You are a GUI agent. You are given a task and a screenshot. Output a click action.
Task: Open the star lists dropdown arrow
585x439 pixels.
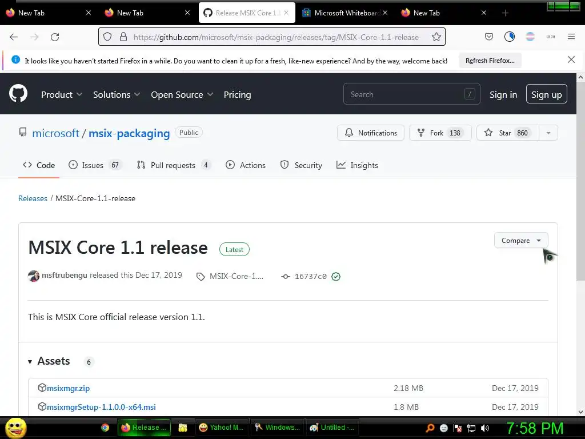(x=548, y=133)
